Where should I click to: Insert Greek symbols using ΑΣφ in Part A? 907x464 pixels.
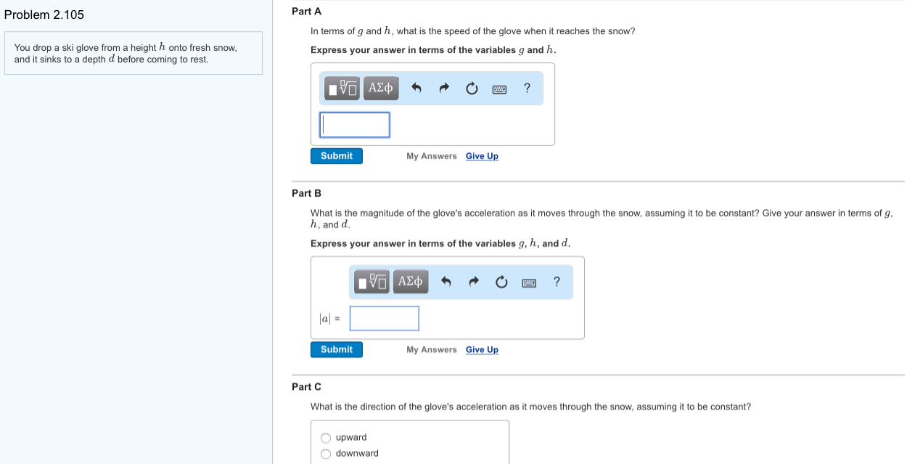coord(379,87)
